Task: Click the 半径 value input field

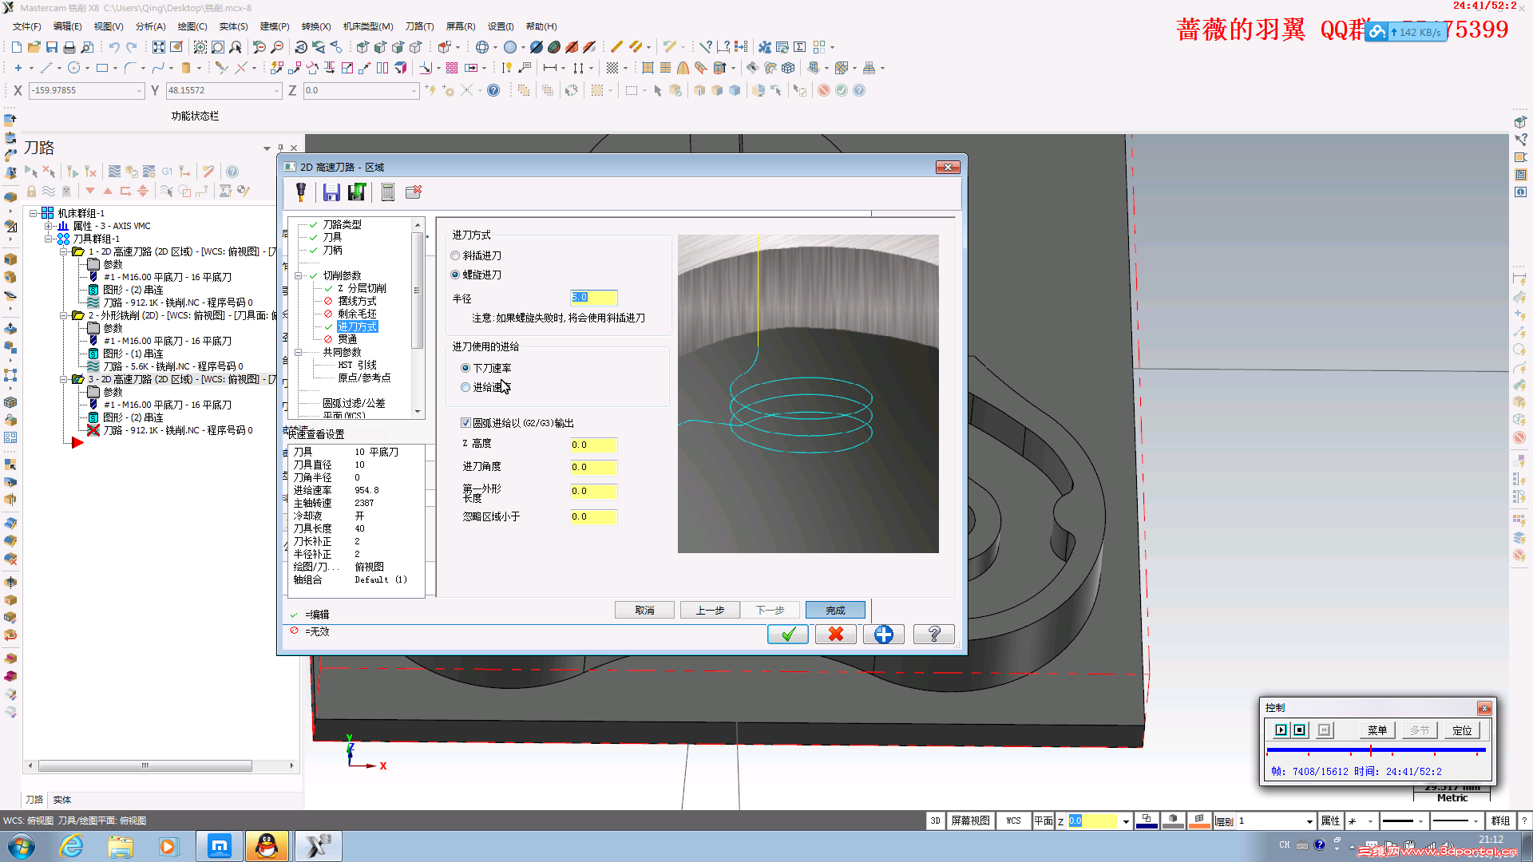Action: pos(593,298)
